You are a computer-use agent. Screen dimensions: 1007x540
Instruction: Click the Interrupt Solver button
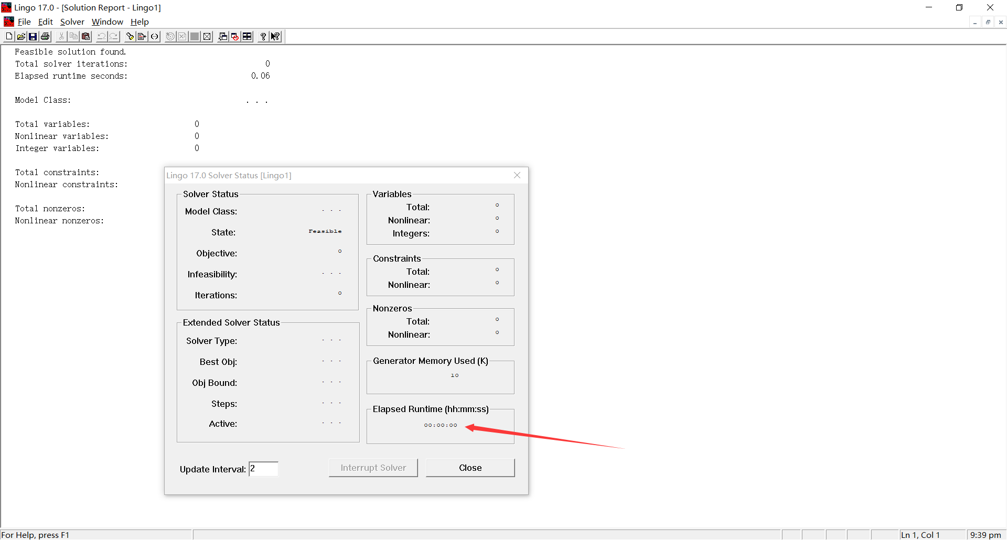click(x=373, y=468)
